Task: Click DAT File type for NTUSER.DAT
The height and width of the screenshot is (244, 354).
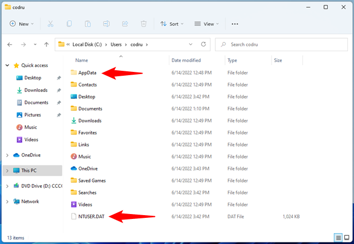Action: coord(235,217)
